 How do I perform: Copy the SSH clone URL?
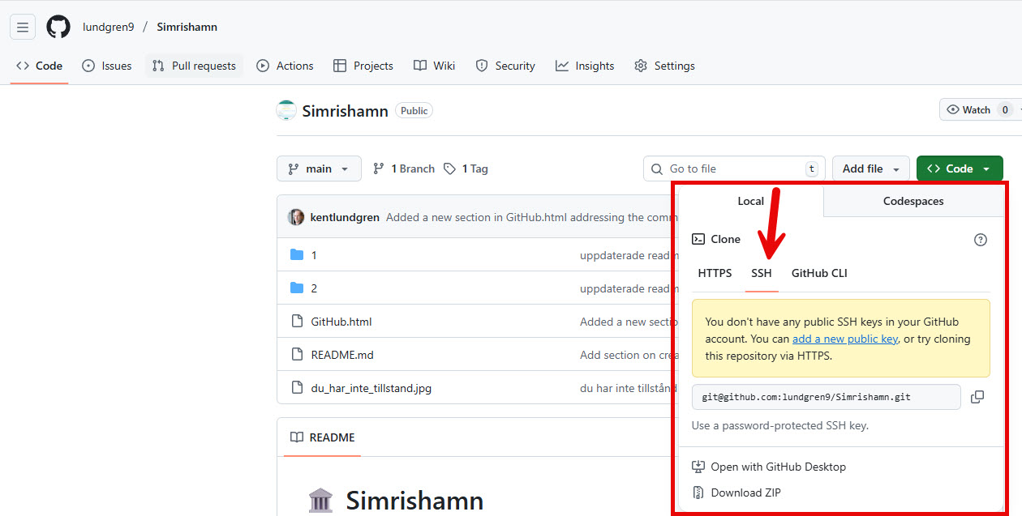[977, 396]
